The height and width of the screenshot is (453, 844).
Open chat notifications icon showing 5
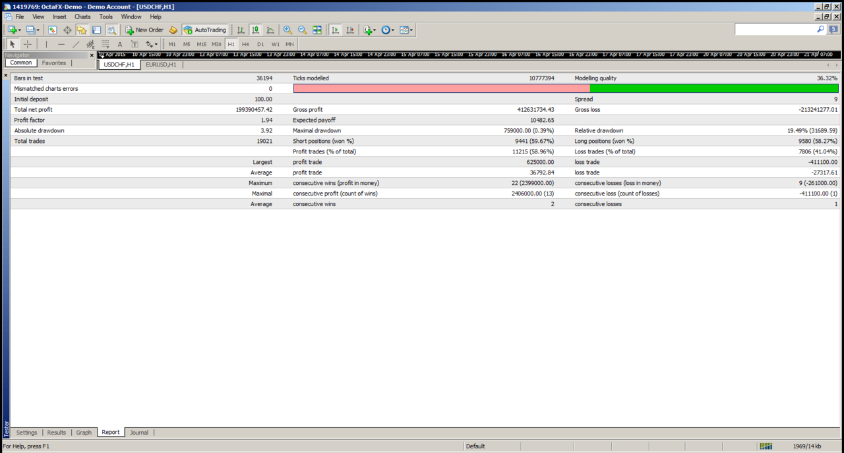pyautogui.click(x=834, y=30)
